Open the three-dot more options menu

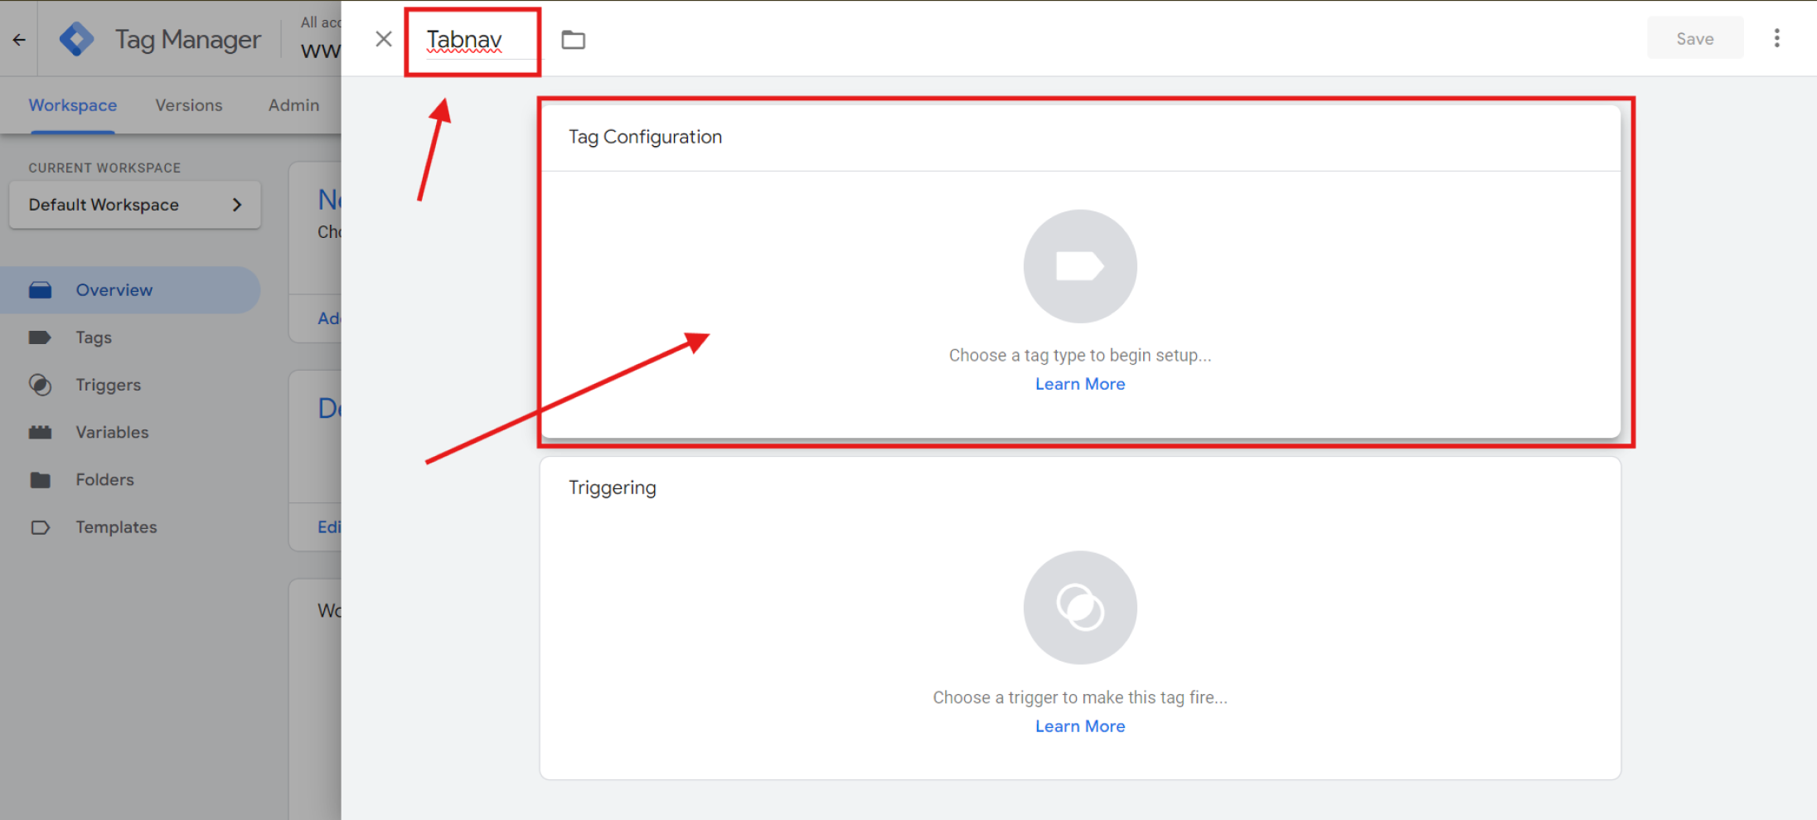(1776, 38)
